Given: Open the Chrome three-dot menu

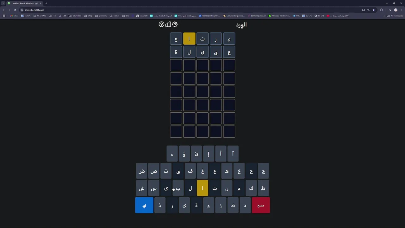Looking at the screenshot, I should 402,10.
